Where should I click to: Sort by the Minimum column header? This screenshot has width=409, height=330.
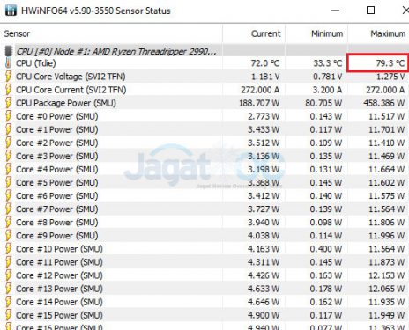(x=316, y=33)
